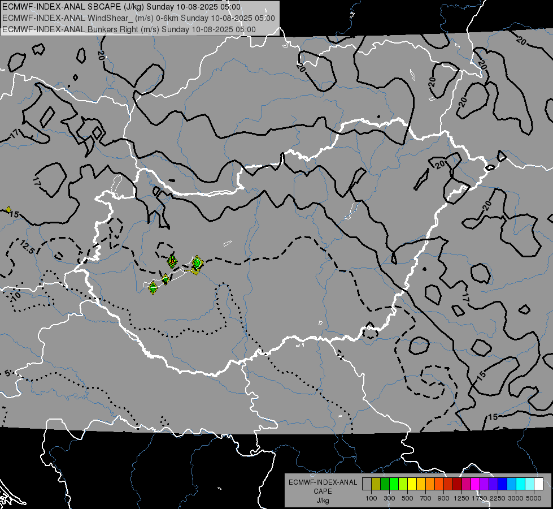Pick the dark green legend swatch
Screen dimensions: 553x509
[385, 484]
